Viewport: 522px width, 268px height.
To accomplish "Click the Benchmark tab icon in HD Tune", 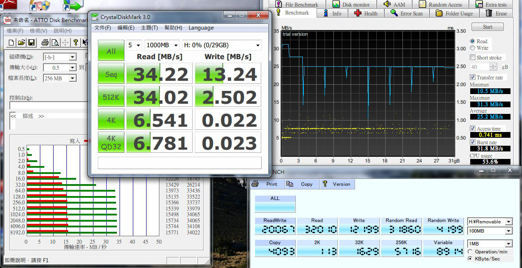I will click(278, 13).
